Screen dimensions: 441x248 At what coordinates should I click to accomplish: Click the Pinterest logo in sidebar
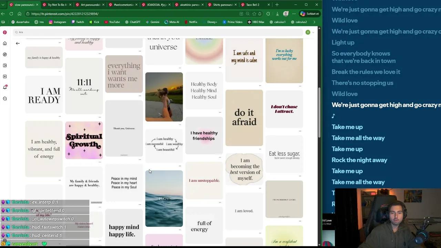pyautogui.click(x=5, y=32)
